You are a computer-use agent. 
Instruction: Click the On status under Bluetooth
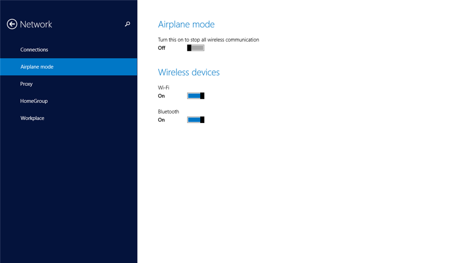pyautogui.click(x=161, y=120)
